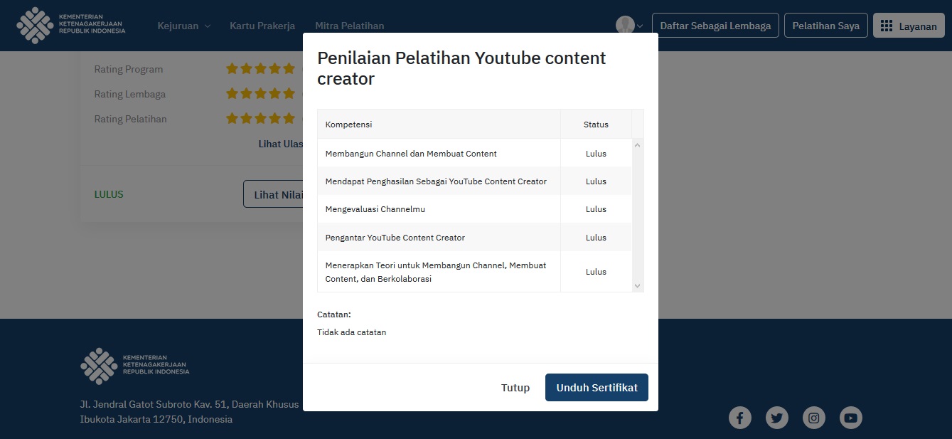This screenshot has width=952, height=439.
Task: Open the Kartu Prakerja menu item
Action: pos(262,26)
